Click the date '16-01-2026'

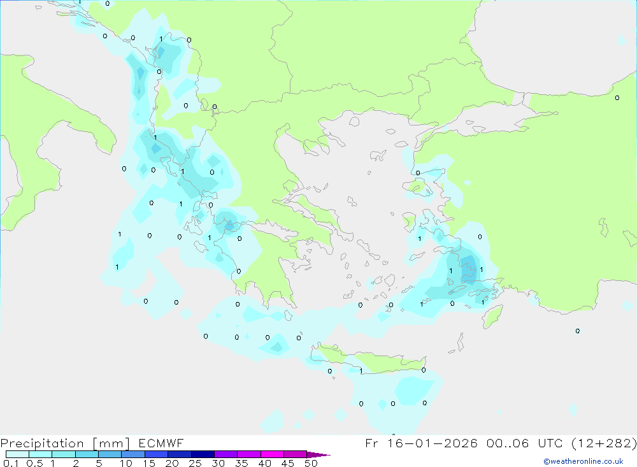432,443
